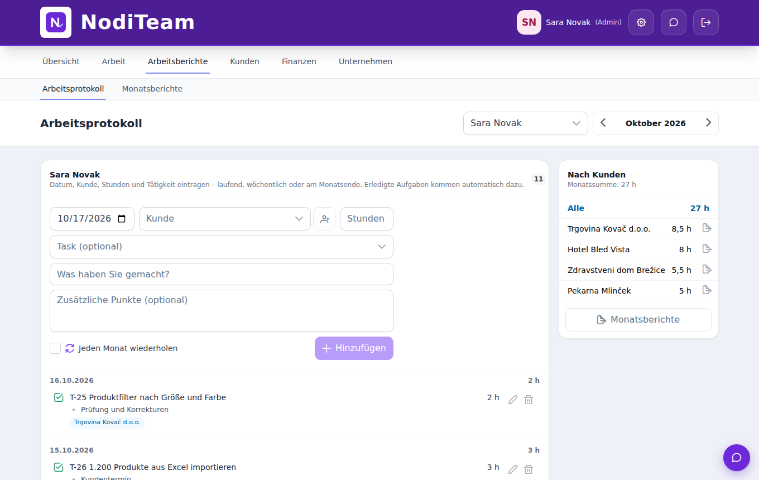The height and width of the screenshot is (480, 759).
Task: Edit the T-26 Excel import entry
Action: click(513, 469)
